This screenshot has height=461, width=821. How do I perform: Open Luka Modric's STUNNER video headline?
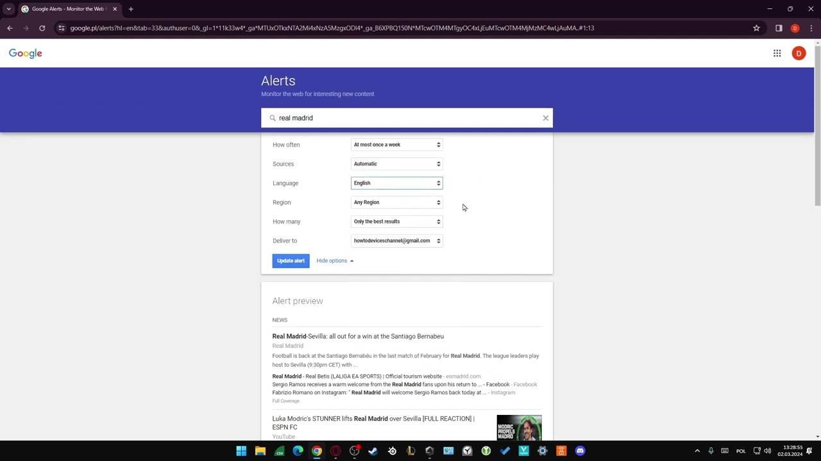(373, 423)
